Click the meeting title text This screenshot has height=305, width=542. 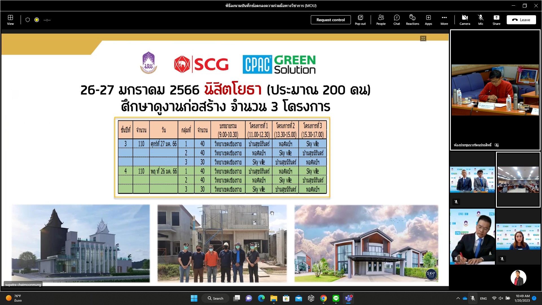pyautogui.click(x=271, y=6)
